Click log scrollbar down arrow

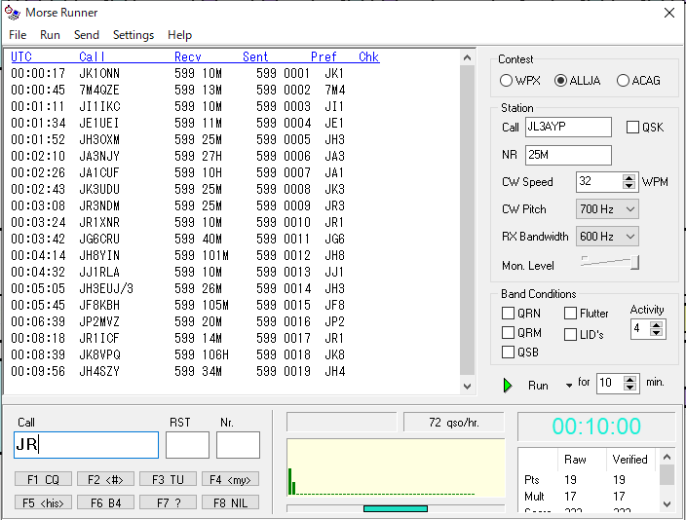point(468,387)
